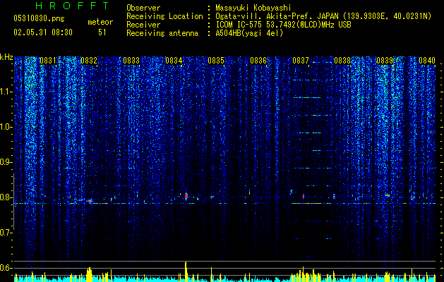Click the 0838 time marker
Viewport: 444px width, 282px height.
[x=342, y=61]
